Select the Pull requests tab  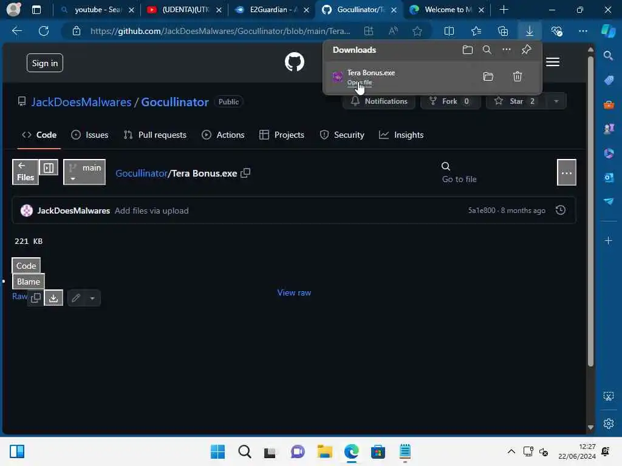coord(155,135)
